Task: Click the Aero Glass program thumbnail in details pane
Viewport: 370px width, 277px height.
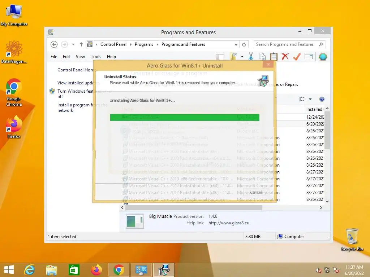Action: (135, 221)
